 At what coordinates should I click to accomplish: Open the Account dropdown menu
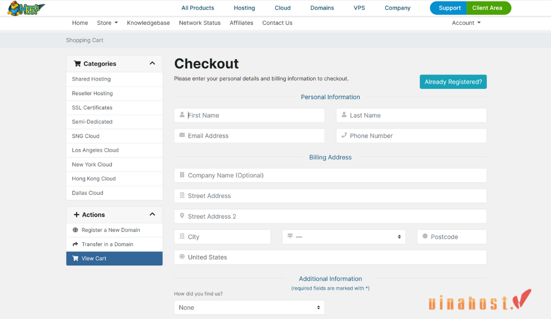466,22
